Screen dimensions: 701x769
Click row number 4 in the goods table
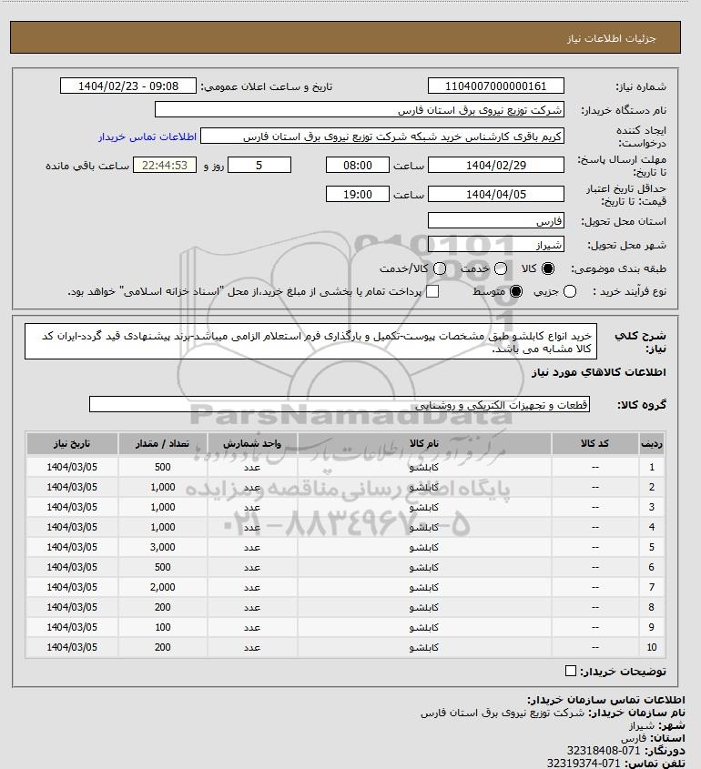click(x=652, y=527)
